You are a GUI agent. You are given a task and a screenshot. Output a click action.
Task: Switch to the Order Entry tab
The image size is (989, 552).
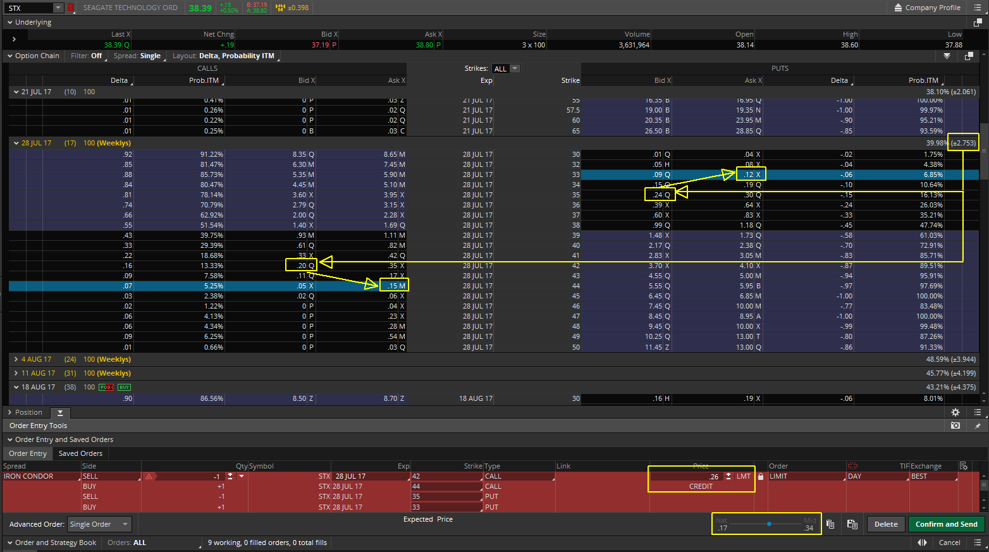click(x=28, y=453)
